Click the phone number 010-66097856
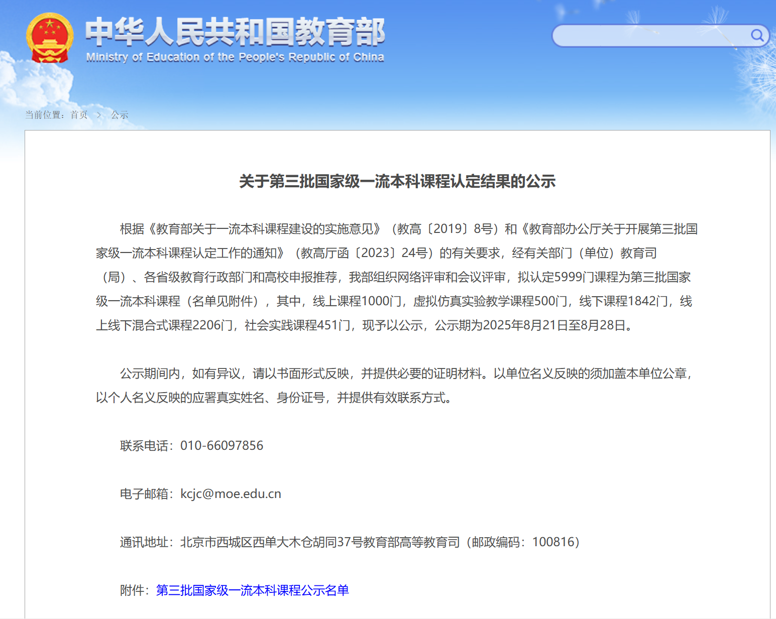Viewport: 776px width, 619px height. (221, 445)
